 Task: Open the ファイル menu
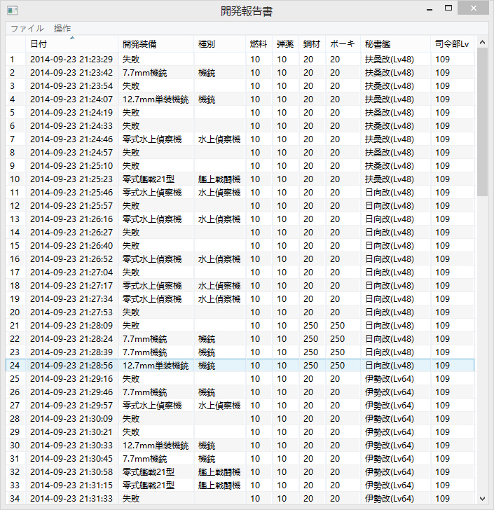(27, 29)
